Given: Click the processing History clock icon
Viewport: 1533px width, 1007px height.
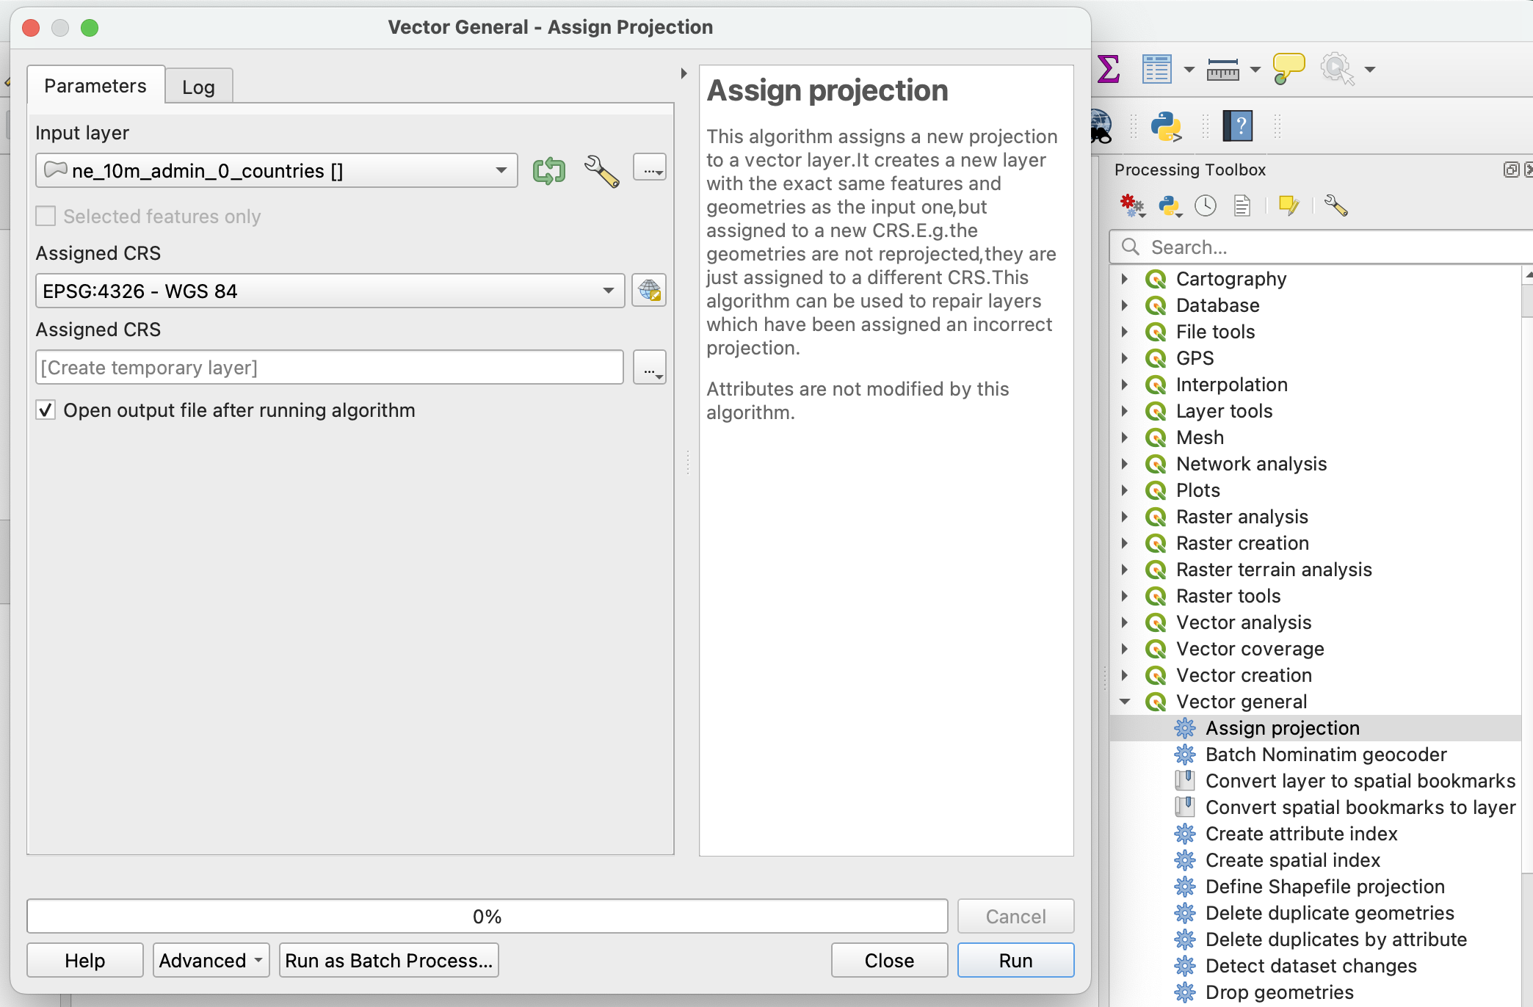Looking at the screenshot, I should coord(1205,206).
